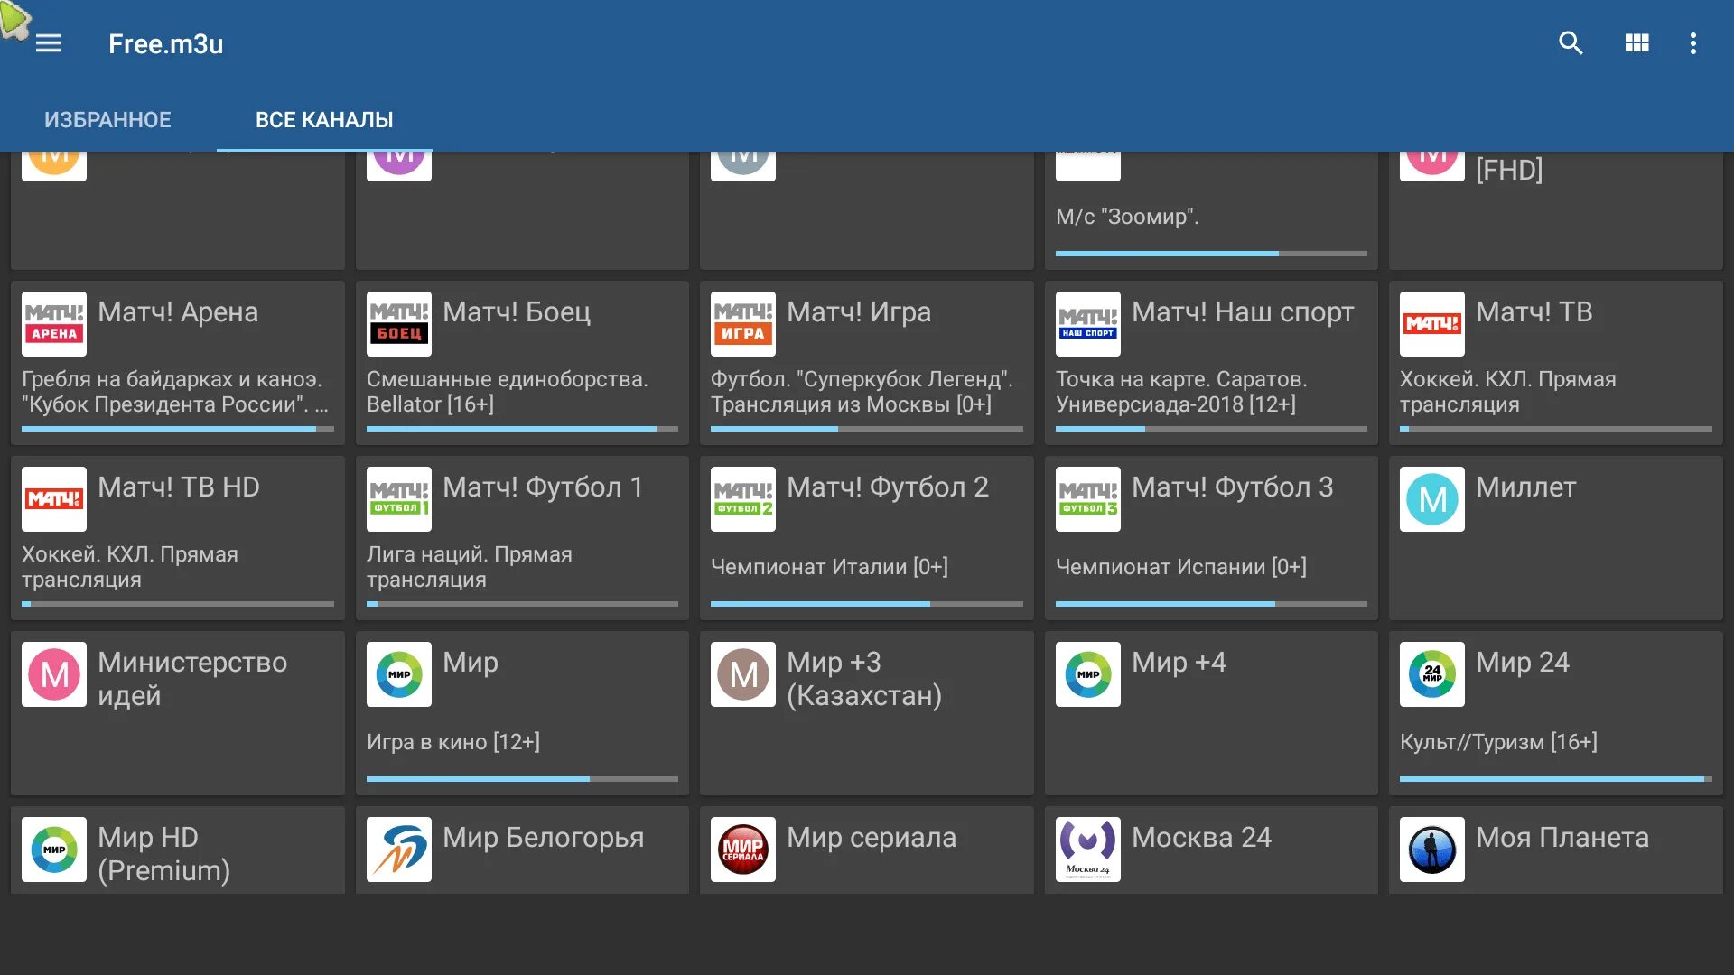Open the Министерство идей channel card
Image resolution: width=1734 pixels, height=975 pixels.
tap(178, 713)
